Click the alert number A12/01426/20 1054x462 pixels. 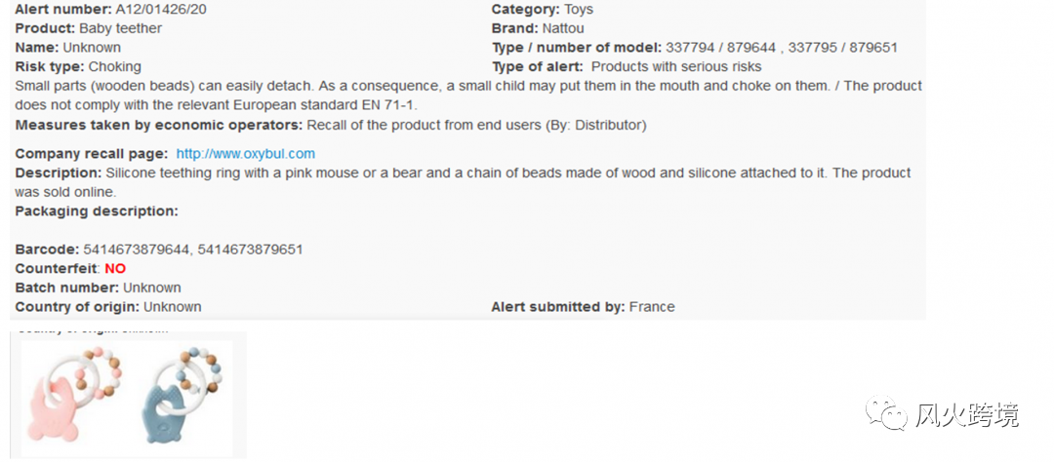[x=157, y=10]
